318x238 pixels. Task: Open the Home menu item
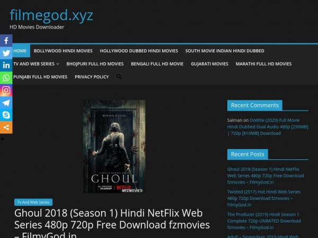(x=20, y=51)
